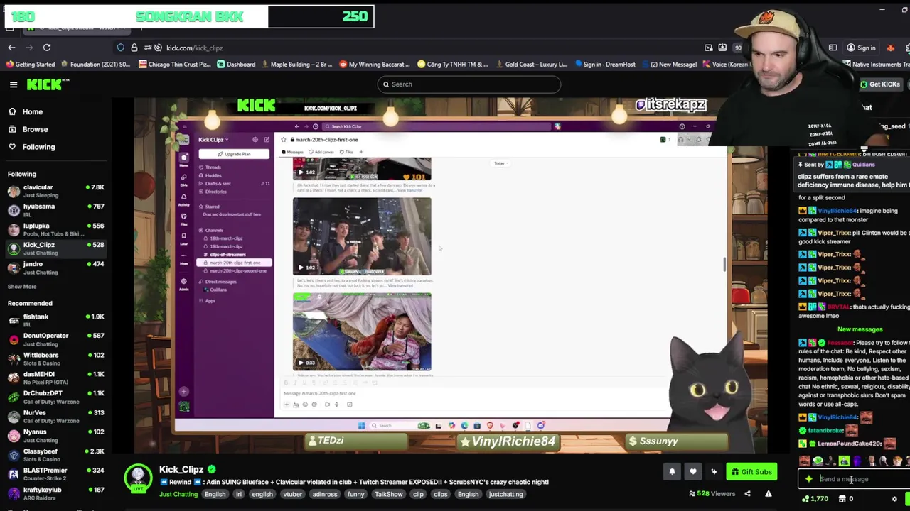This screenshot has height=511, width=910.
Task: Open BLASTPremier recommended channel
Action: (x=55, y=473)
